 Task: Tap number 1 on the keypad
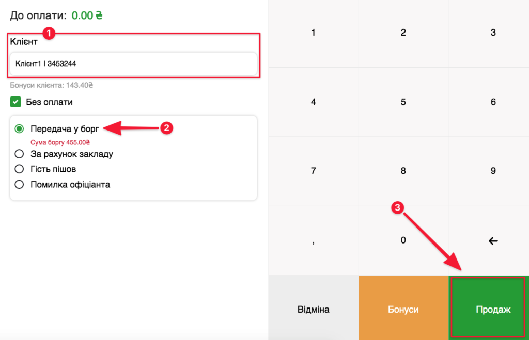coord(313,33)
